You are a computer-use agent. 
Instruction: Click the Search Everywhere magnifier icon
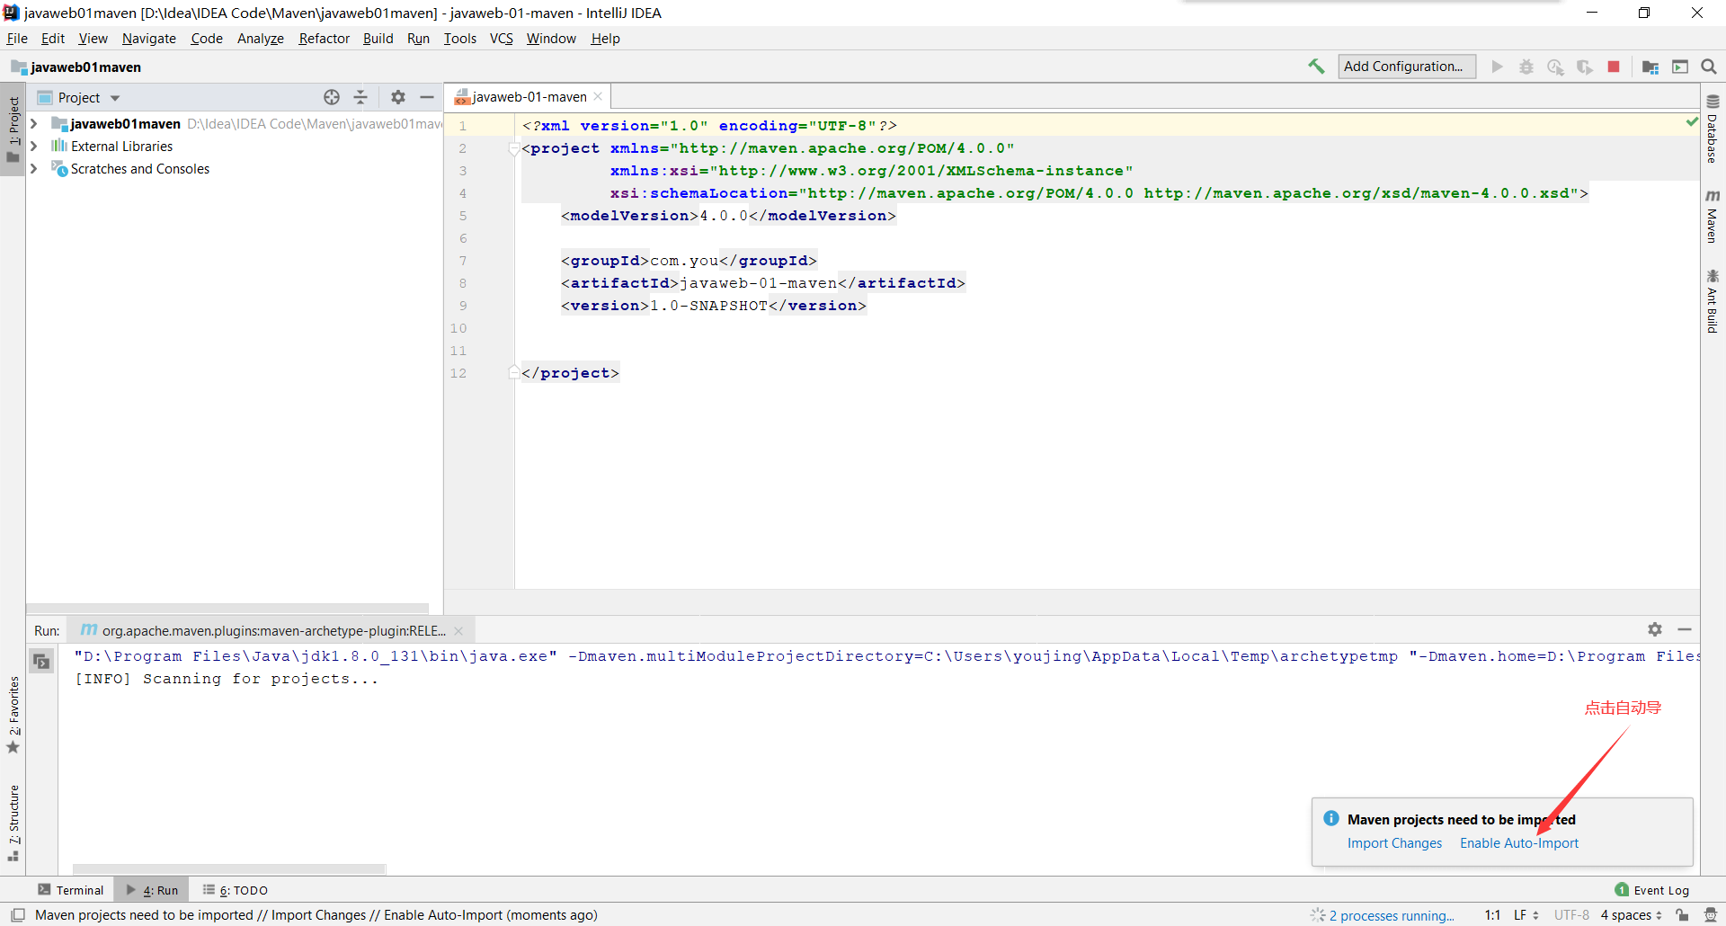pyautogui.click(x=1709, y=67)
